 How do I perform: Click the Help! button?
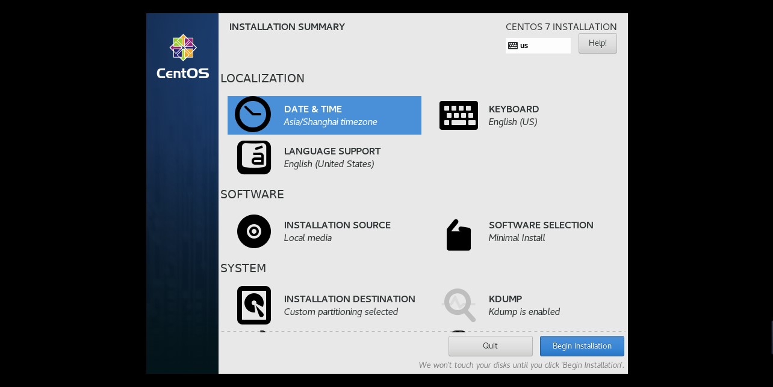tap(598, 43)
